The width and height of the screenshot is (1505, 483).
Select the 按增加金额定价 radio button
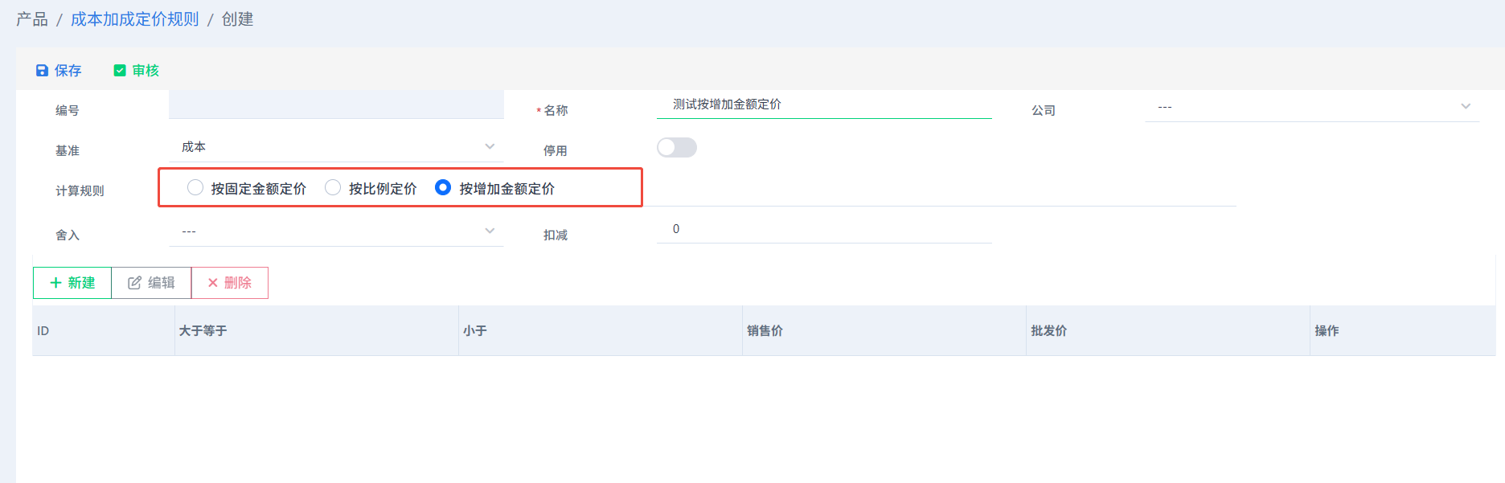[443, 187]
